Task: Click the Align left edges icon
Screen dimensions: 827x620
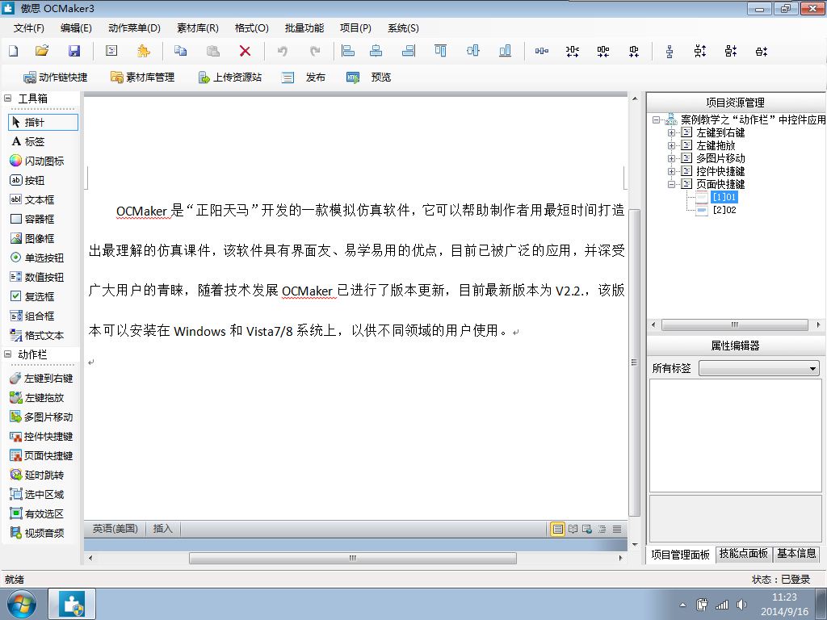Action: [x=348, y=51]
